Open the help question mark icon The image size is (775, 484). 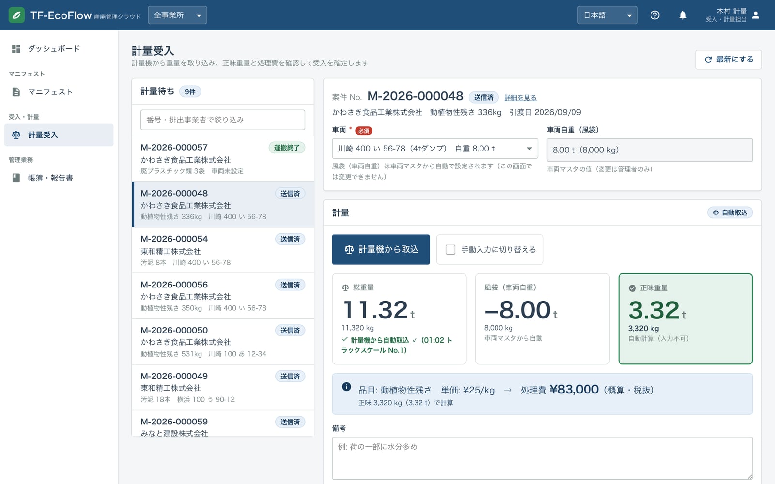655,15
